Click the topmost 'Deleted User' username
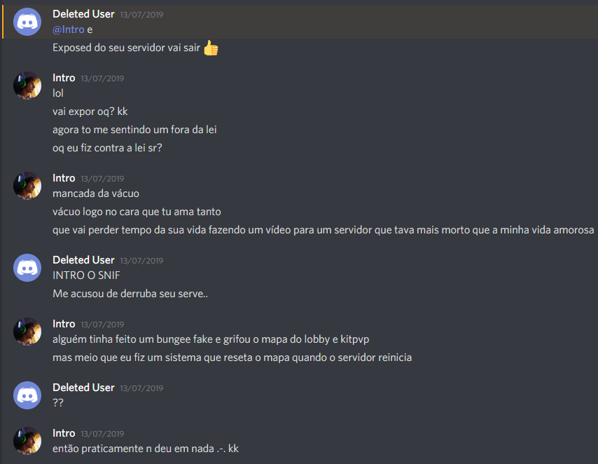 point(83,14)
